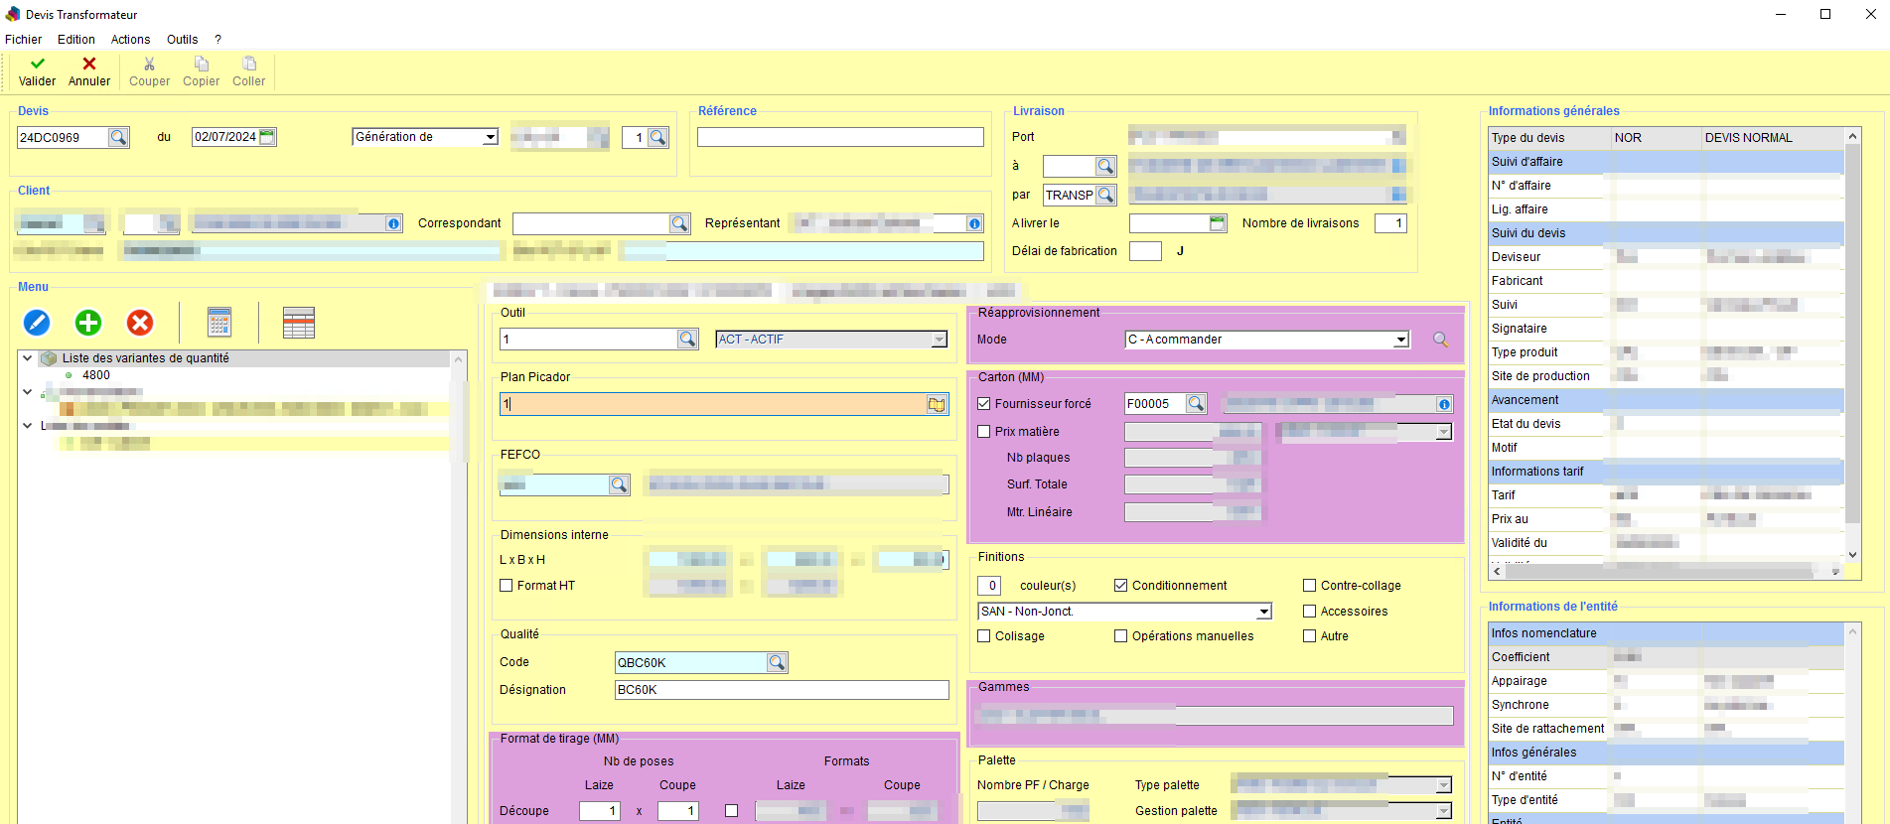Click the table grid icon in Menu
1890x824 pixels.
tap(298, 323)
